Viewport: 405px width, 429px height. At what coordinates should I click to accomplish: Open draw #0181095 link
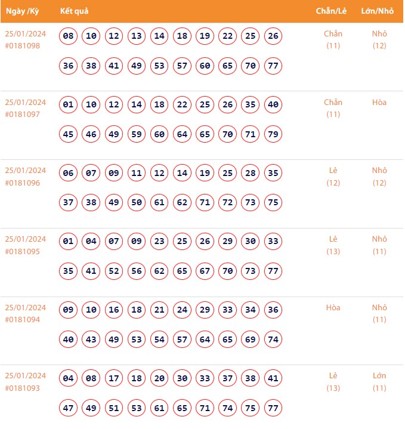point(23,251)
